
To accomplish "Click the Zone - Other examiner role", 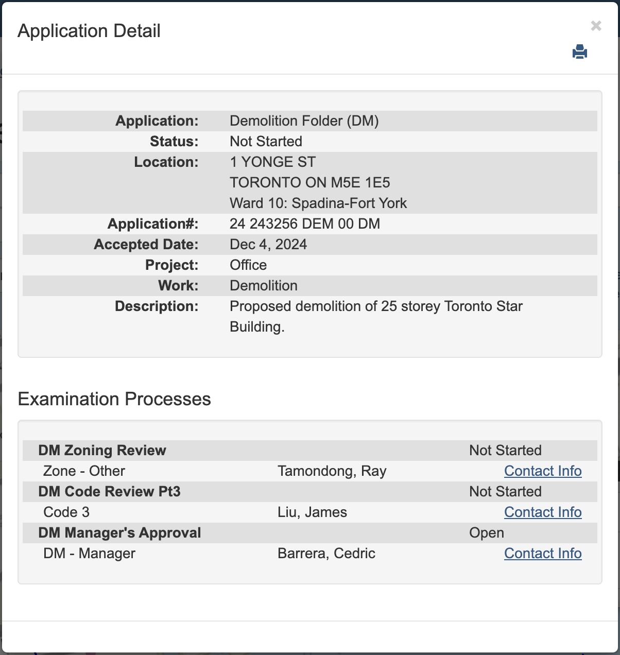I will (84, 471).
